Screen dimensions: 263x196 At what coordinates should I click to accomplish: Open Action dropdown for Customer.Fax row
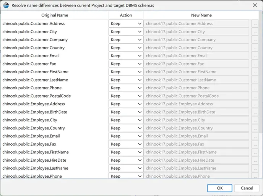126,64
